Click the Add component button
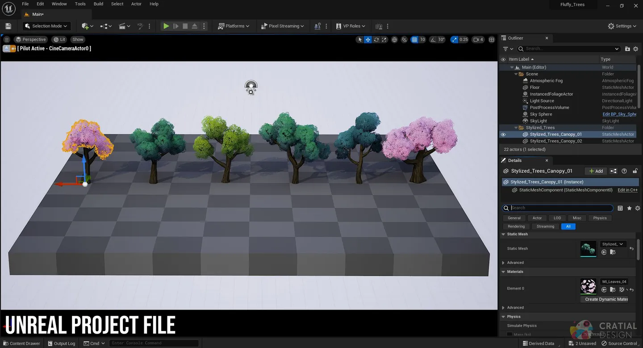The width and height of the screenshot is (643, 348). (596, 171)
